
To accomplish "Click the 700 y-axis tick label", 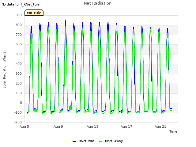I will (x=19, y=35).
